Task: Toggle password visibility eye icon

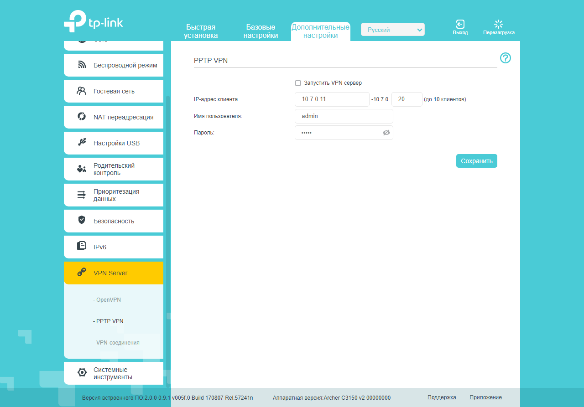Action: (386, 133)
